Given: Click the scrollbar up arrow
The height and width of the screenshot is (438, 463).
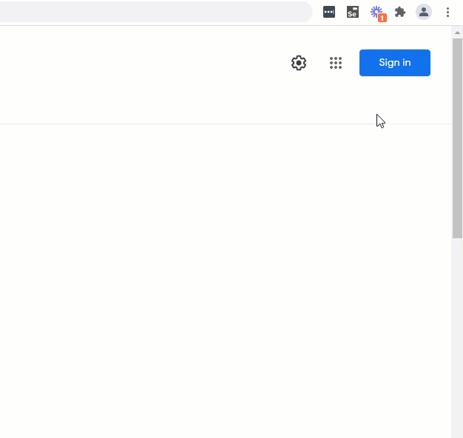Looking at the screenshot, I should 457,33.
